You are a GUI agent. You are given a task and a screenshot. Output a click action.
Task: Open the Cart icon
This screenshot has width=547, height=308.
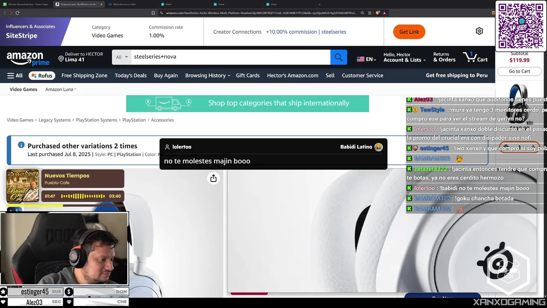475,57
